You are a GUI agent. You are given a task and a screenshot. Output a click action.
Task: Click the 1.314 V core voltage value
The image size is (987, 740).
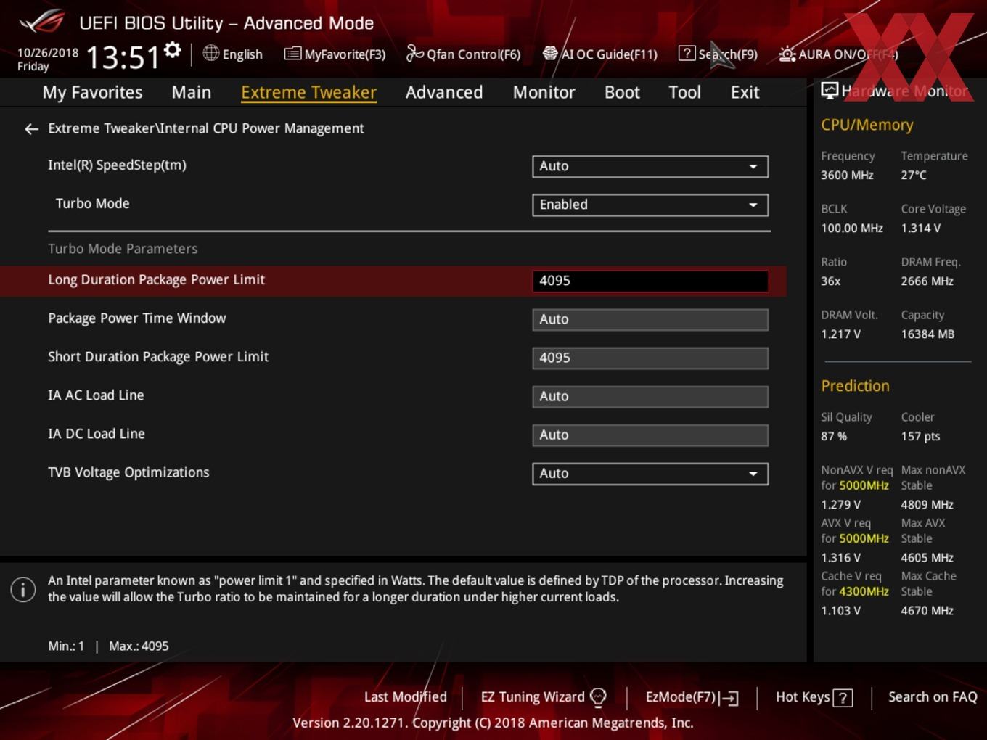(920, 228)
